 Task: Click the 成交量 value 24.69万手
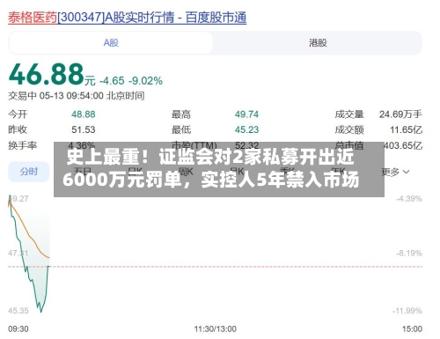tap(400, 114)
